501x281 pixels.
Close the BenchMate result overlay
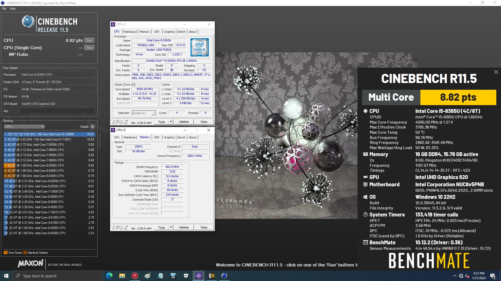click(496, 72)
